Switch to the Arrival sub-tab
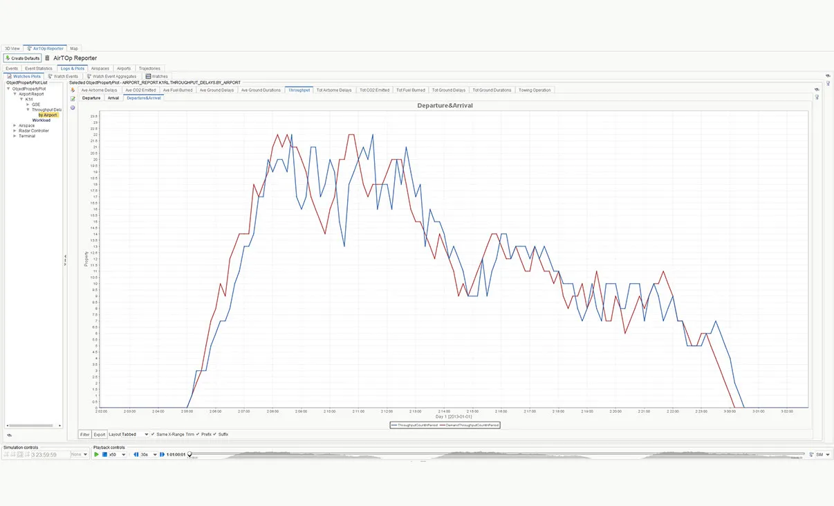Viewport: 834px width, 506px height. tap(113, 98)
